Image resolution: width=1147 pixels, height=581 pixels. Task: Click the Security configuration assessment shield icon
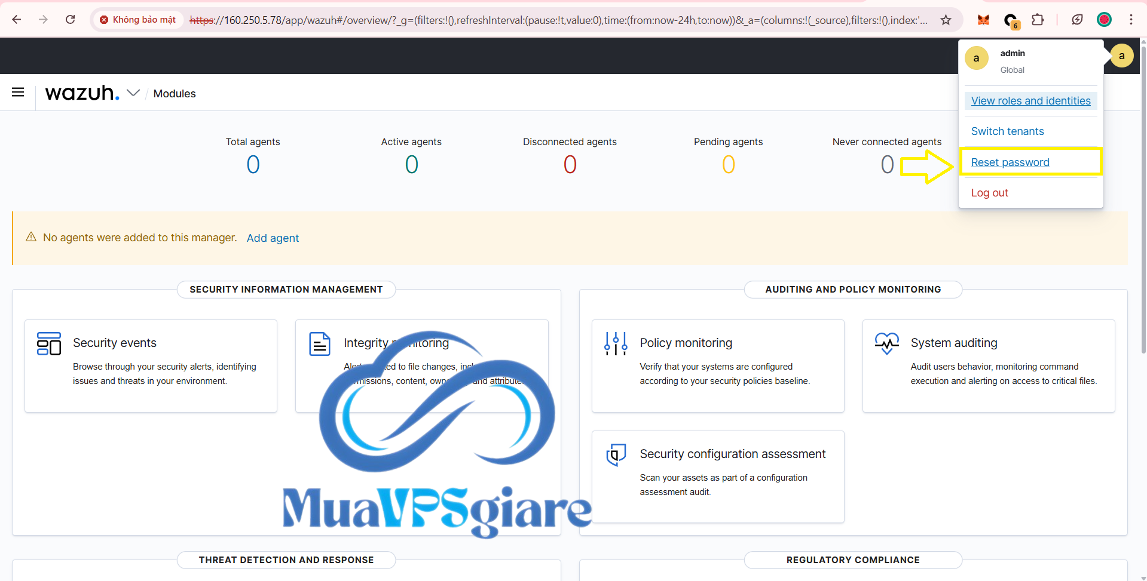[x=616, y=455]
